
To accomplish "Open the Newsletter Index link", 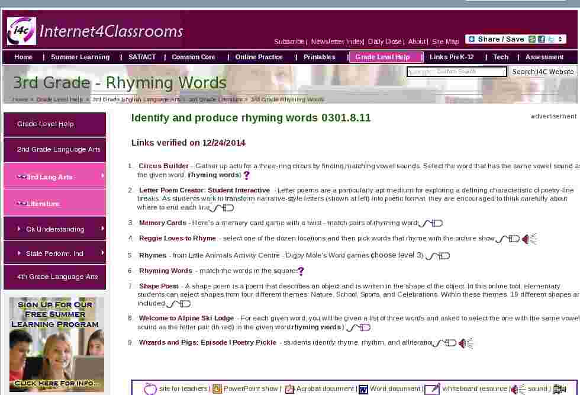I will [337, 42].
